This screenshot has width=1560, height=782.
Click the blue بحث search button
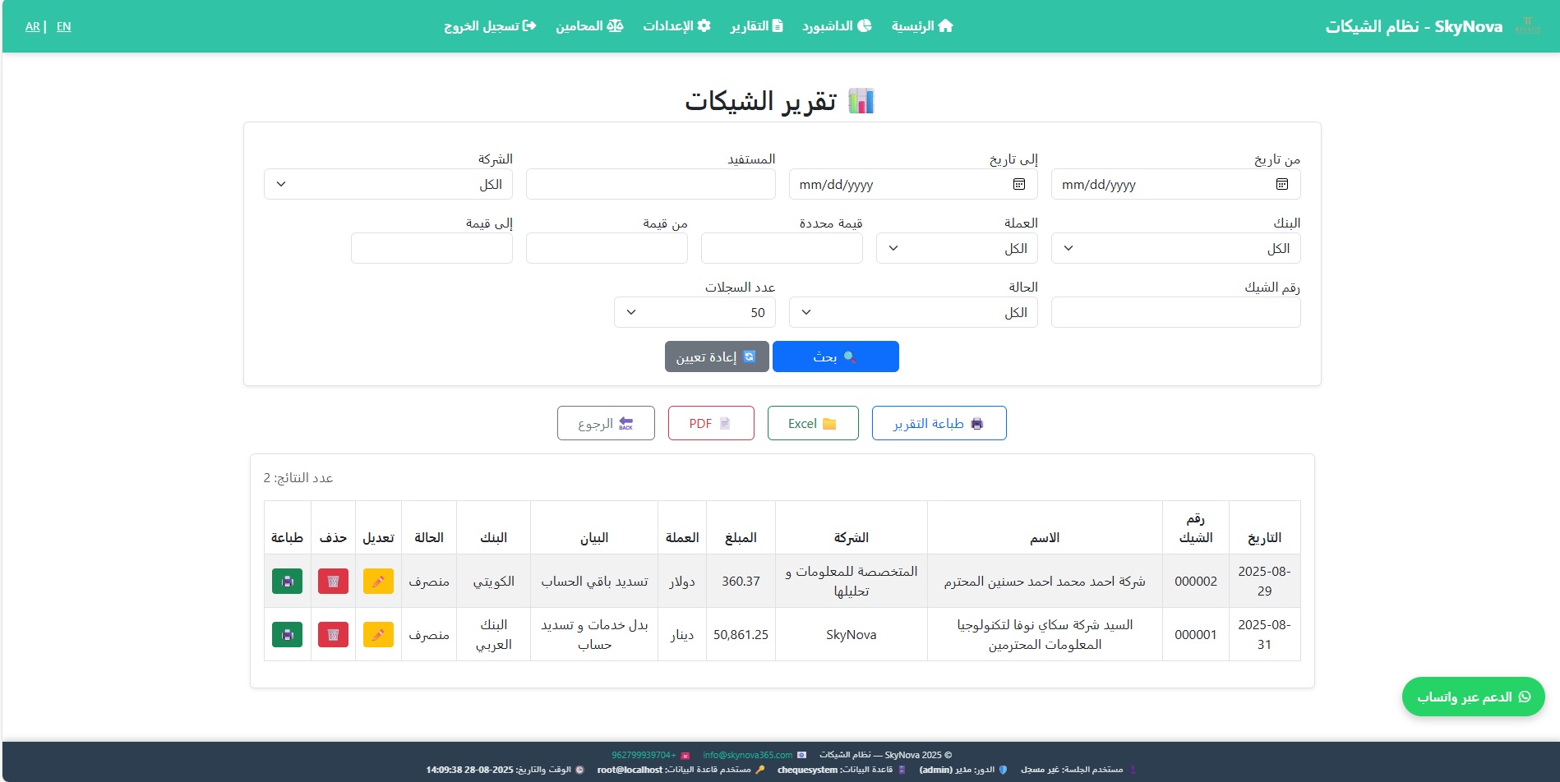(835, 357)
